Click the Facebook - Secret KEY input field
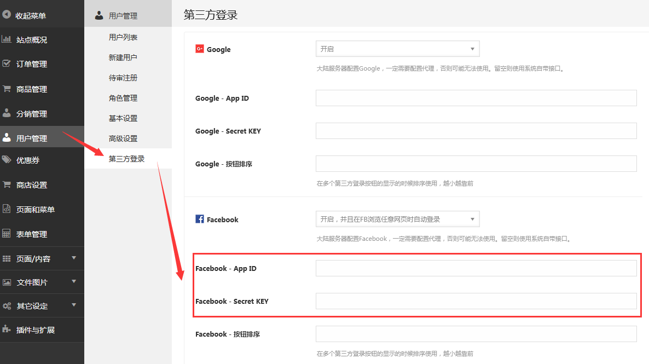 coord(476,301)
